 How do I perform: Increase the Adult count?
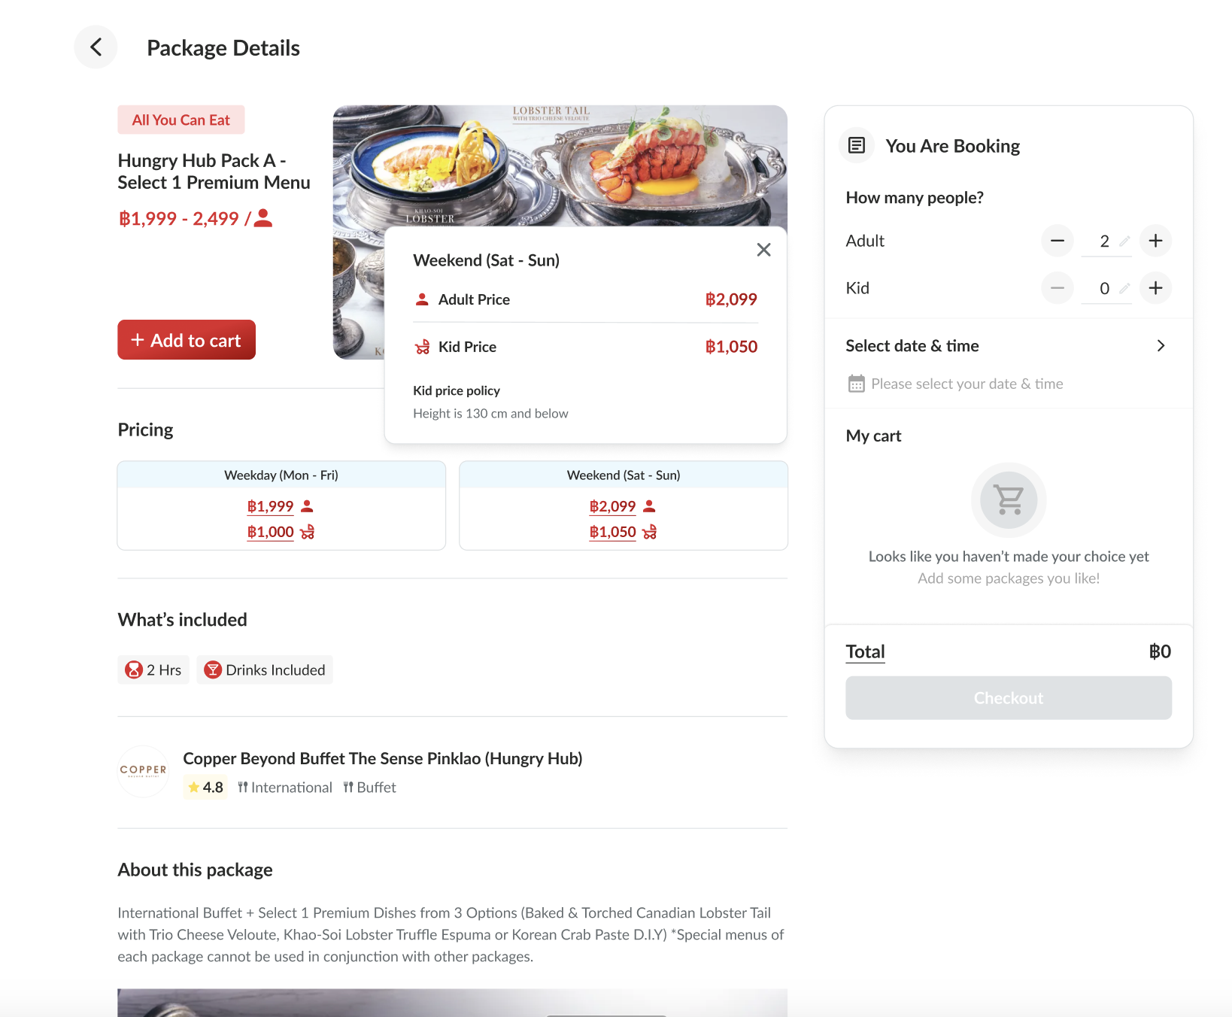point(1155,241)
